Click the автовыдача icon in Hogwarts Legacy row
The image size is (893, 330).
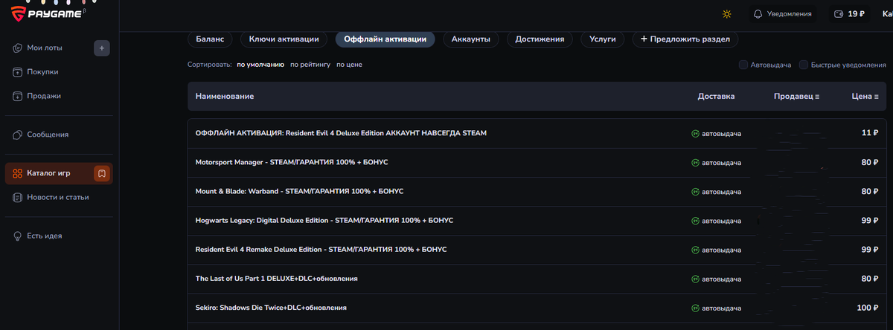coord(695,221)
